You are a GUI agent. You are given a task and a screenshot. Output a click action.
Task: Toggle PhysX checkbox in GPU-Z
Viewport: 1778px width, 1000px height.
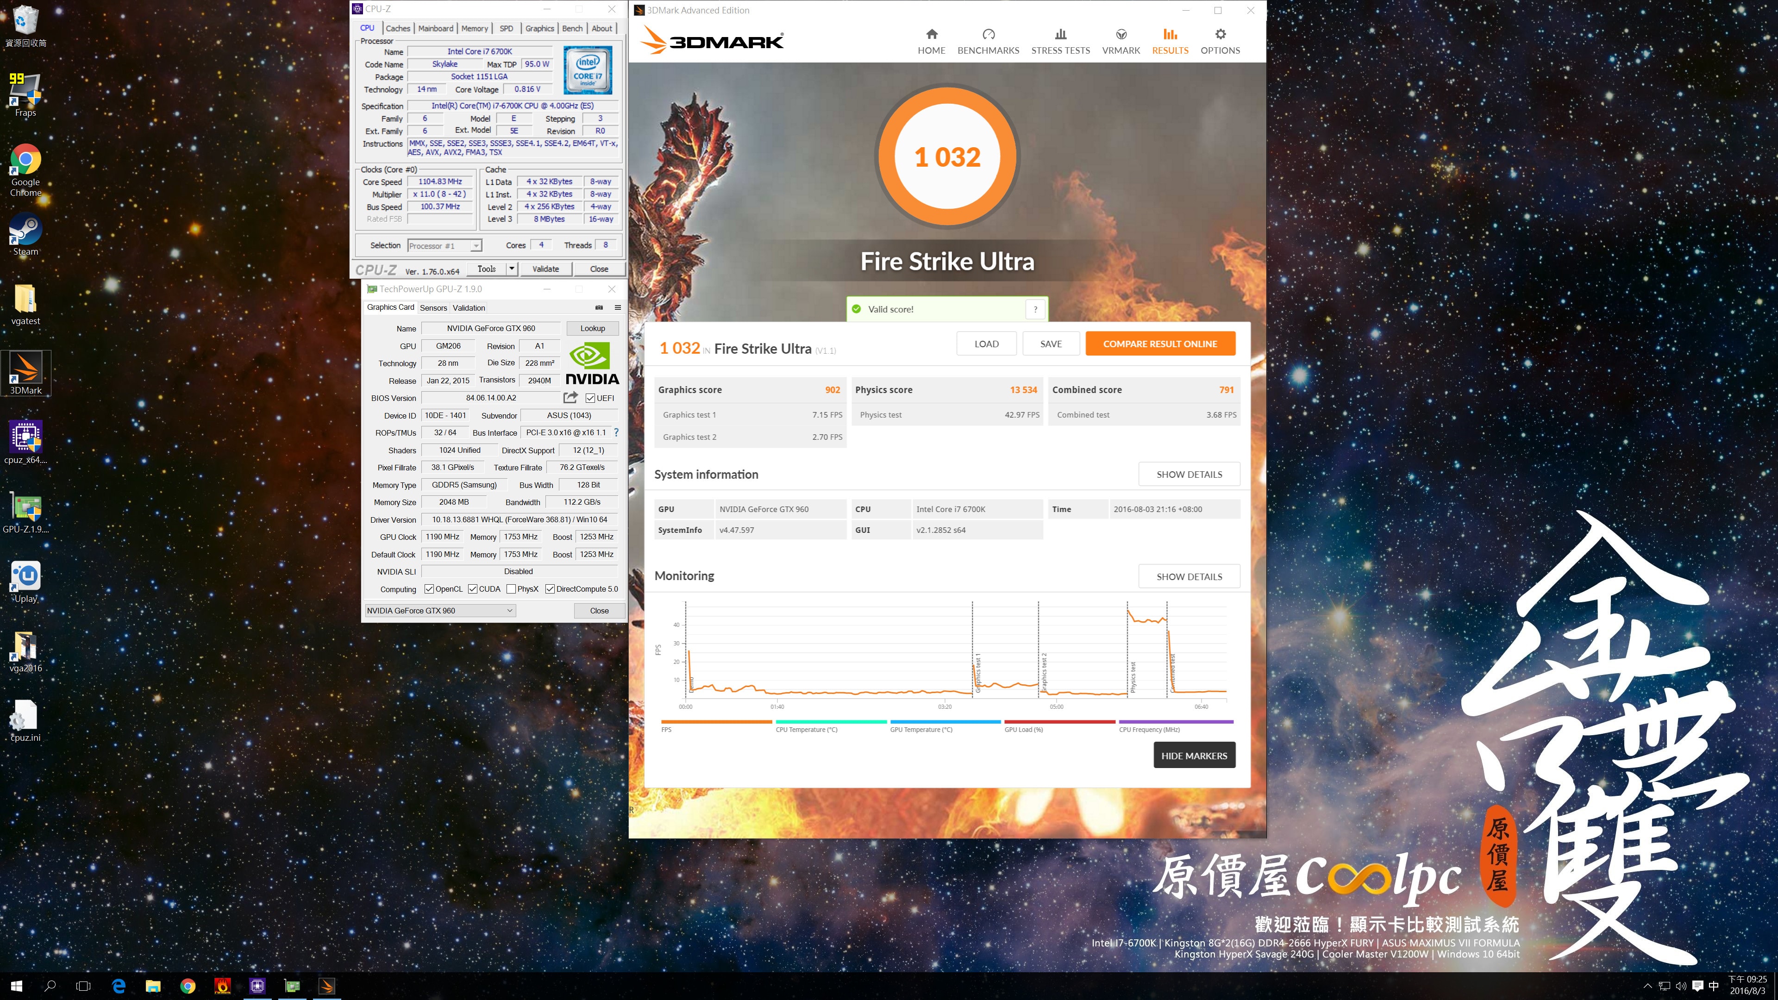511,589
